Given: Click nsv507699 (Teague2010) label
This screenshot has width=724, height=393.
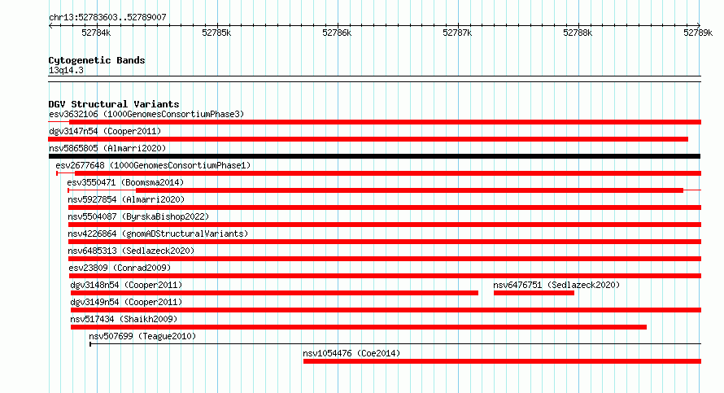Looking at the screenshot, I should 142,336.
